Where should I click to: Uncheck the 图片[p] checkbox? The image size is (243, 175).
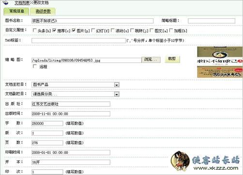74,30
